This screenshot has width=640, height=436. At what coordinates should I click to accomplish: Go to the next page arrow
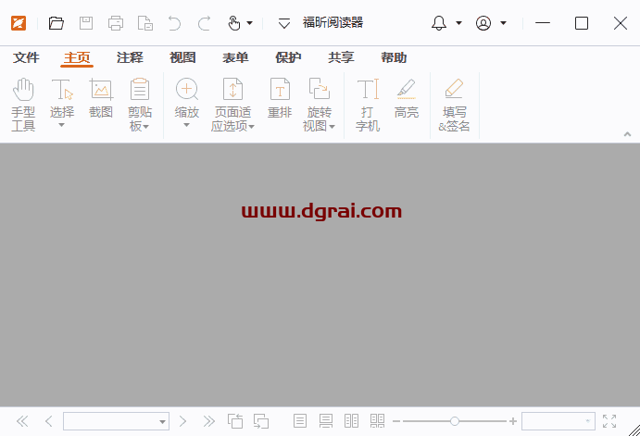[183, 421]
